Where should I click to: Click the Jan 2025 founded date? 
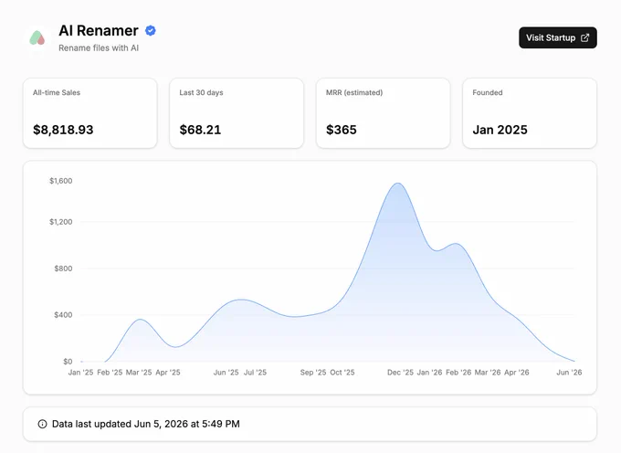coord(500,130)
